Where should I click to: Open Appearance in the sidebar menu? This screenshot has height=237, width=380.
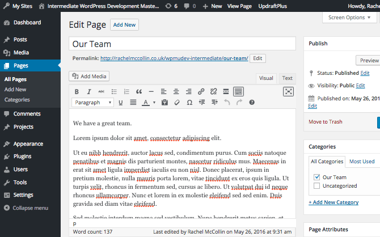click(x=28, y=144)
